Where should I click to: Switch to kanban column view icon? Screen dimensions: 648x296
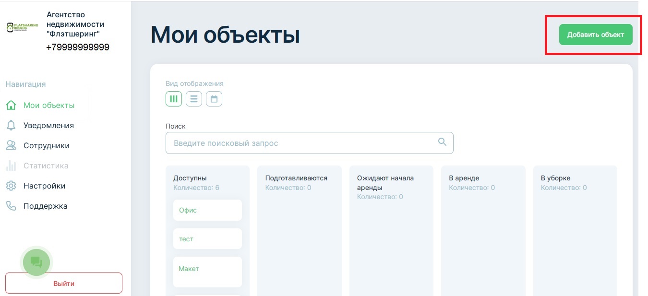pyautogui.click(x=174, y=99)
